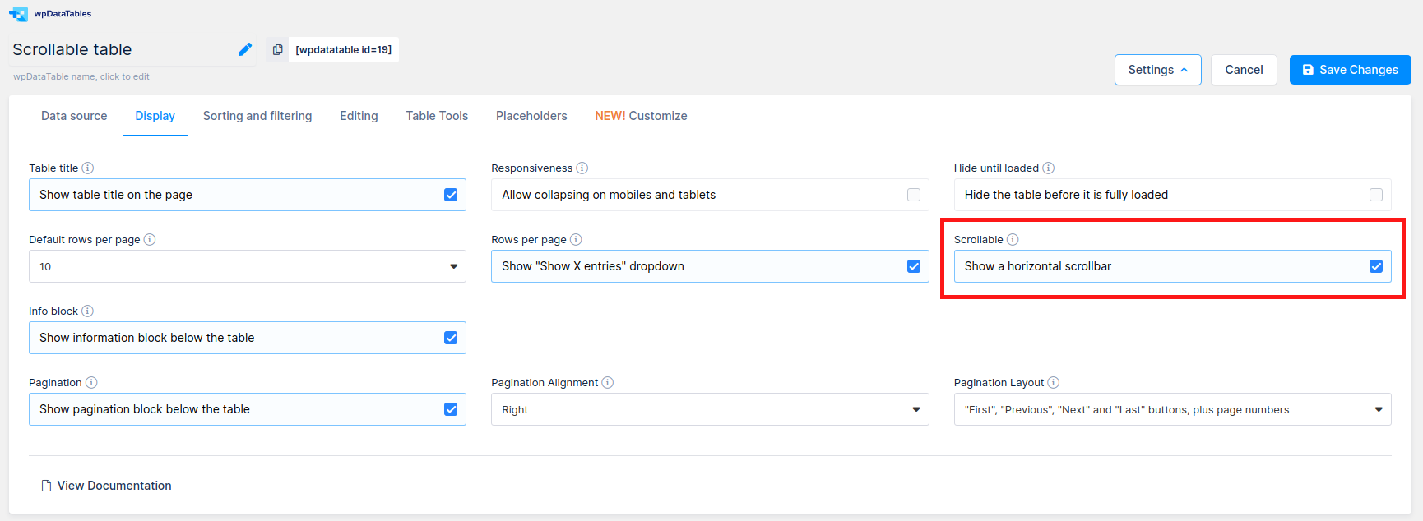Click info icon next to Pagination Alignment
1423x521 pixels.
click(x=608, y=382)
